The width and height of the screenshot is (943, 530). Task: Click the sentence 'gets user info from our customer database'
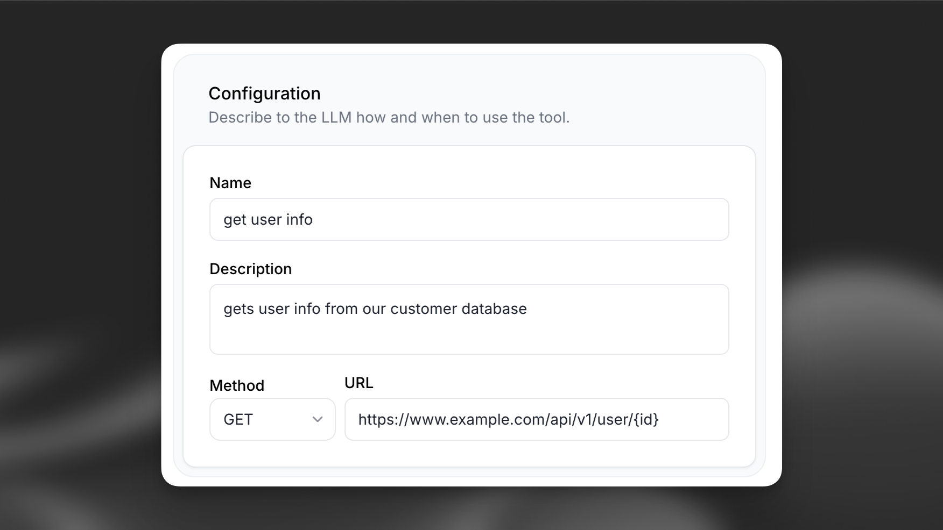point(375,309)
